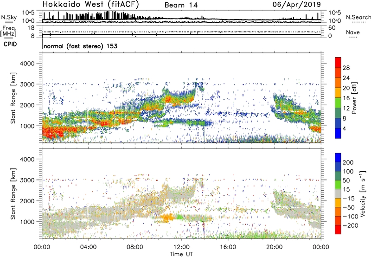
Task: Click the '04:00' time tick label
Action: coord(89,247)
